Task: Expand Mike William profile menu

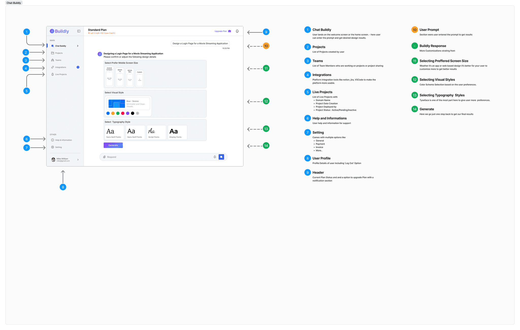Action: 78,160
